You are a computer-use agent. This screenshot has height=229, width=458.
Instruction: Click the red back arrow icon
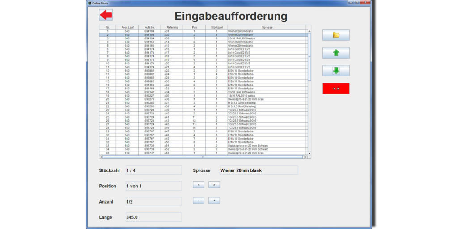click(x=106, y=15)
